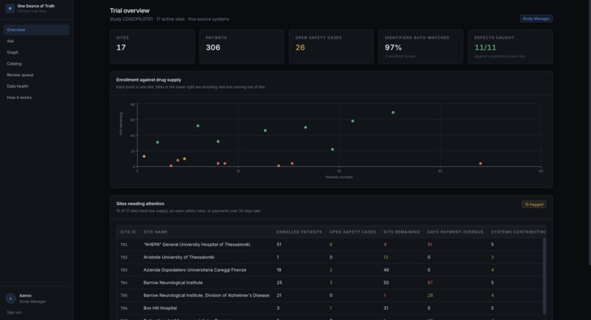Click the Site Name column header
Viewport: 591px width, 320px height.
coord(155,232)
